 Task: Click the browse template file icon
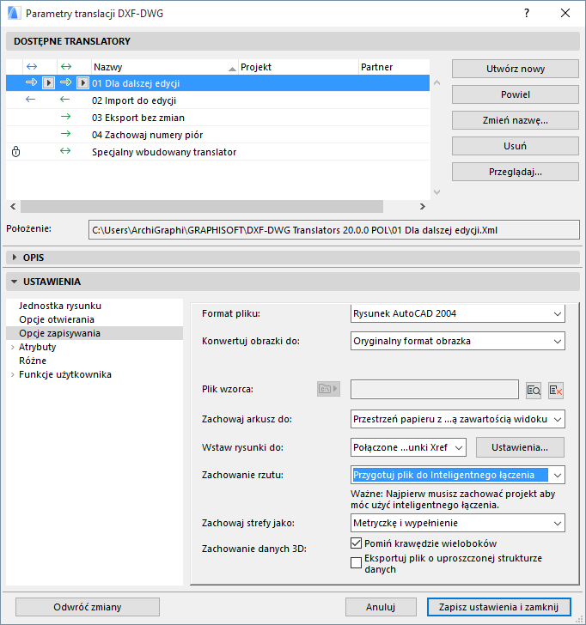point(534,390)
